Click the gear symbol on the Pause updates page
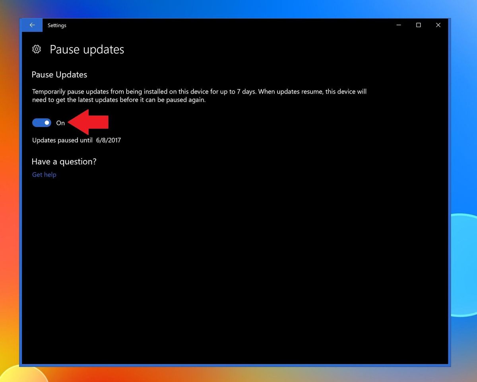477x382 pixels. 37,49
